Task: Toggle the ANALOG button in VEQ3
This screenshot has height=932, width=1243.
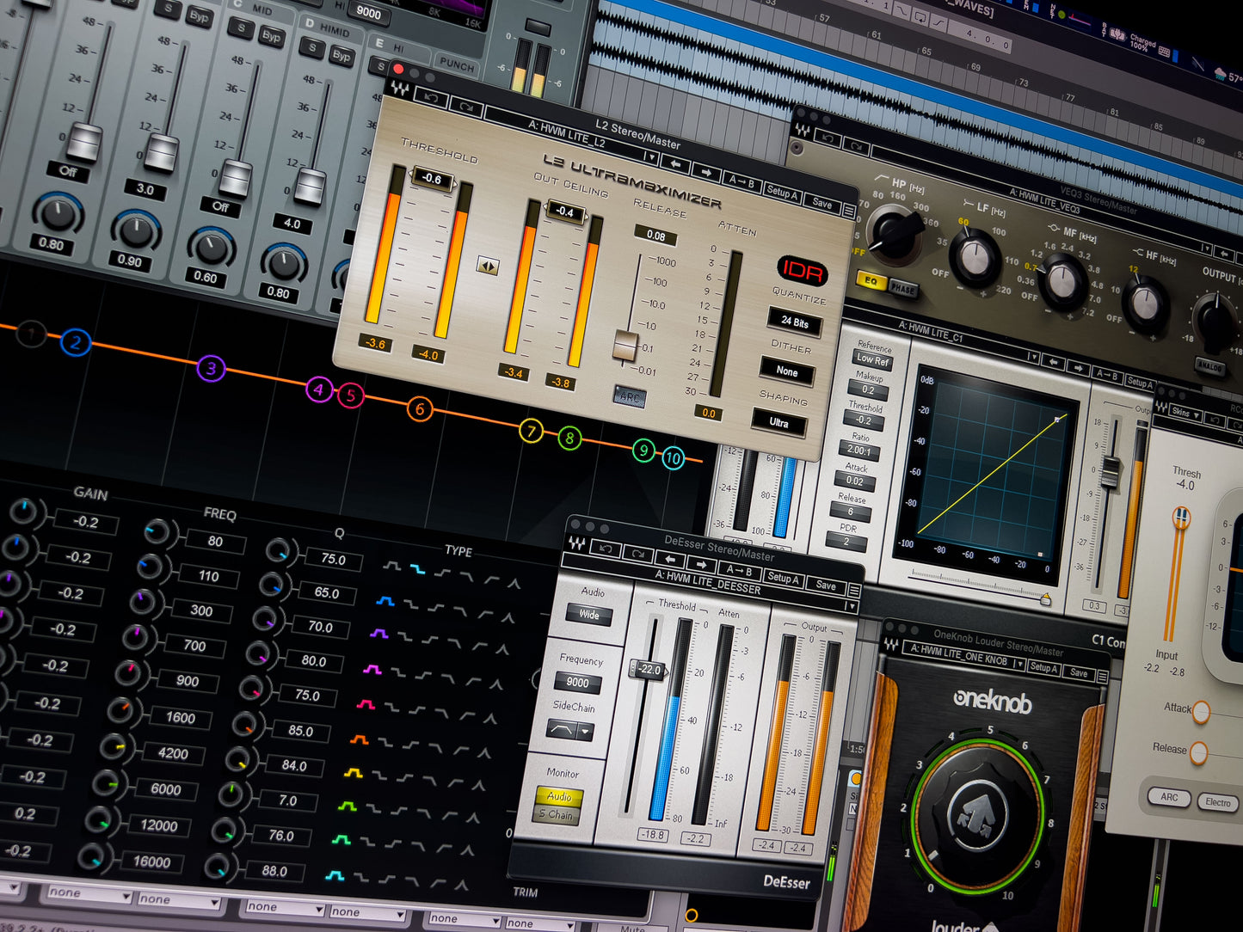Action: [x=1210, y=365]
